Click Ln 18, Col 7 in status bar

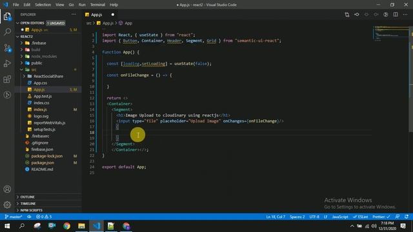tap(276, 217)
